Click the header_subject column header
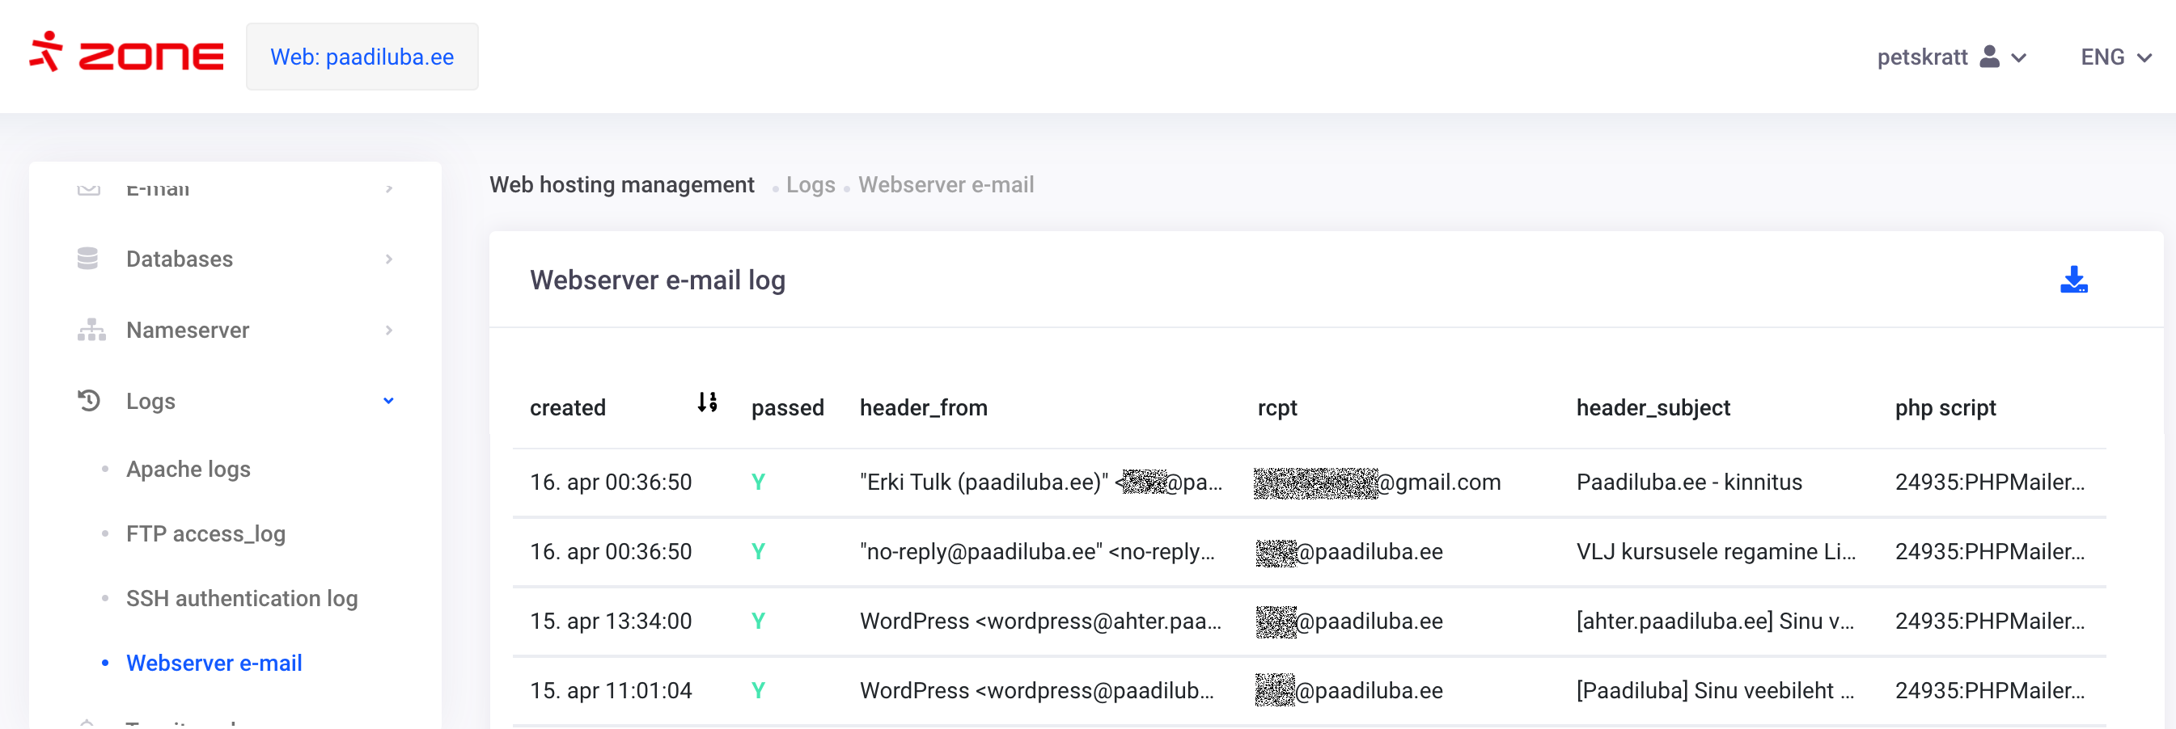The height and width of the screenshot is (729, 2176). point(1653,407)
